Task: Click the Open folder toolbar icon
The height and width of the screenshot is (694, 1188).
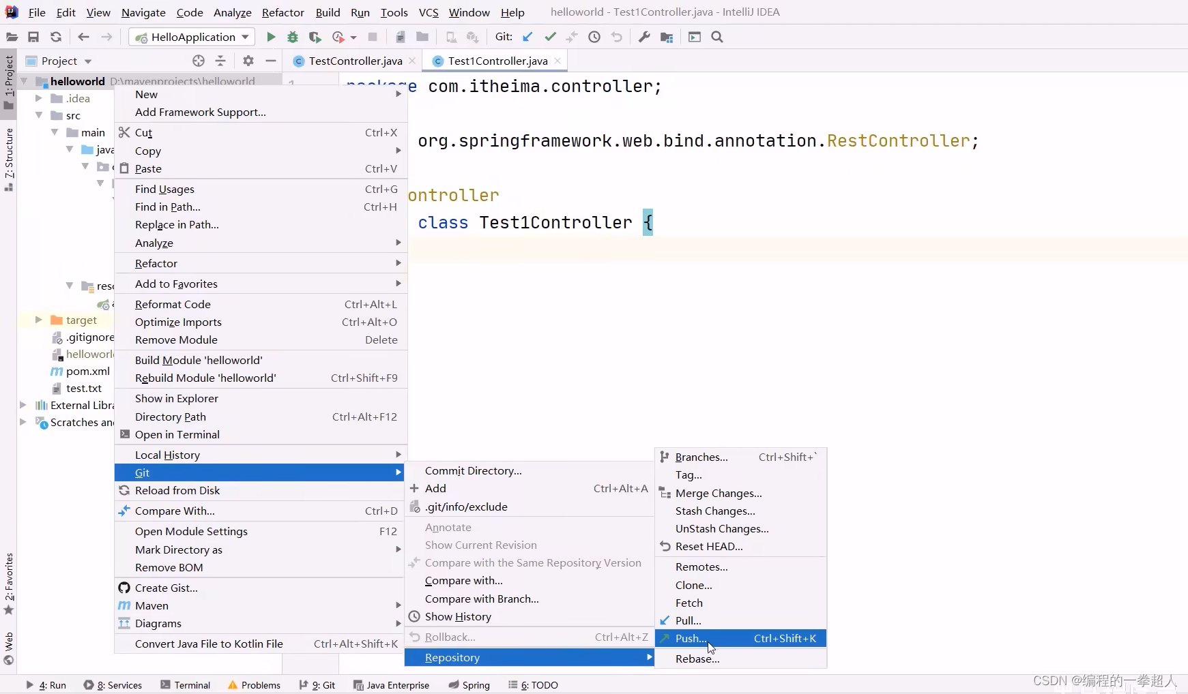Action: click(12, 37)
